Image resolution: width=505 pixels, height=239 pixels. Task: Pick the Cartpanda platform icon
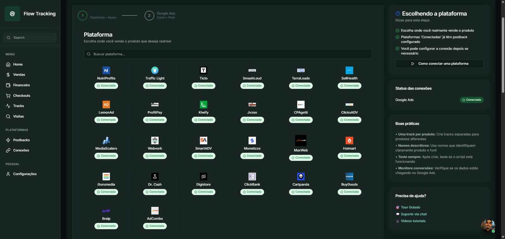pyautogui.click(x=301, y=176)
